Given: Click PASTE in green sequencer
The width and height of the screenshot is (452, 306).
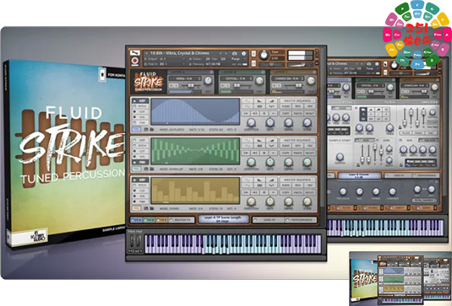Looking at the screenshot, I should pos(297,153).
